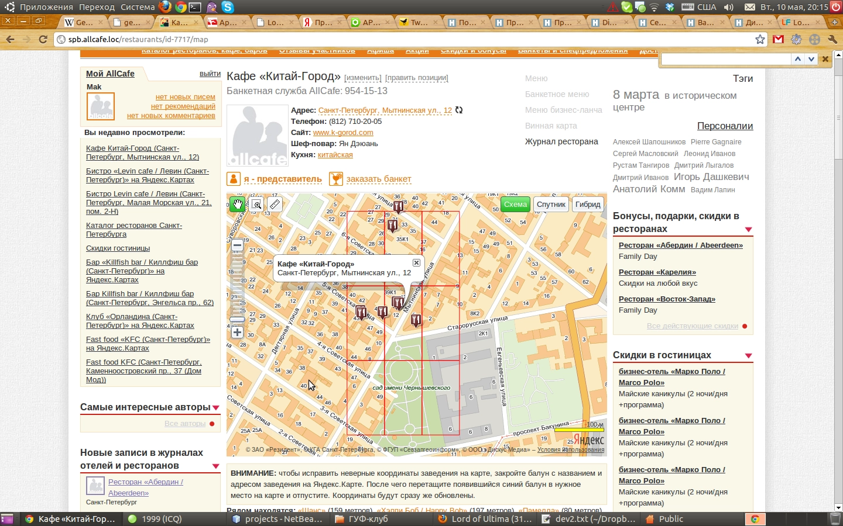Viewport: 843px width, 526px height.
Task: Select the hand pan tool on the map
Action: point(237,204)
